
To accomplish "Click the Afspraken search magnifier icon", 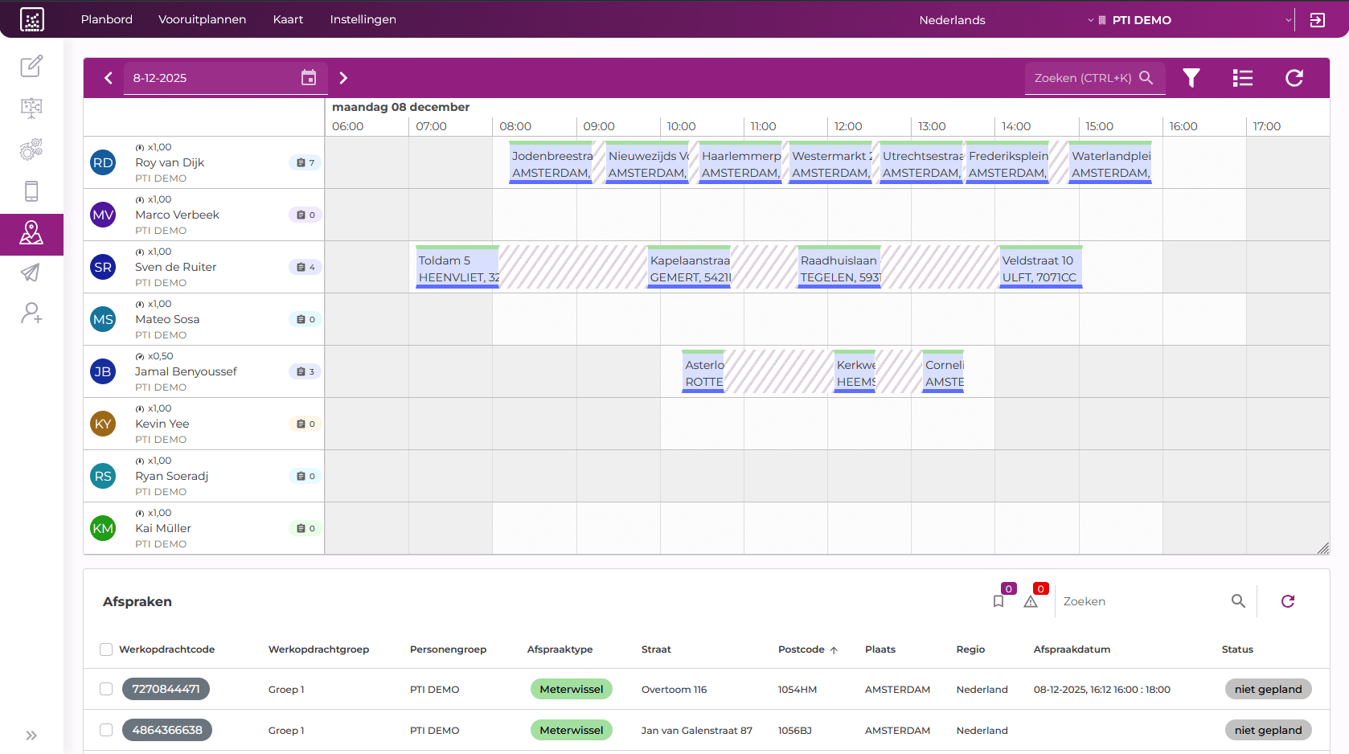I will [x=1238, y=600].
